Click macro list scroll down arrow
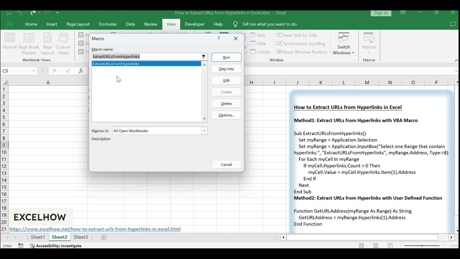460x259 pixels. tap(204, 119)
